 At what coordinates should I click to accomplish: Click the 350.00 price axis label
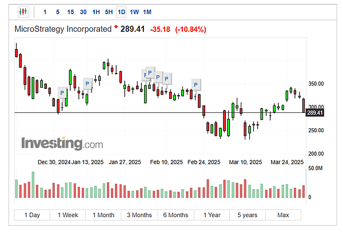[x=316, y=84]
